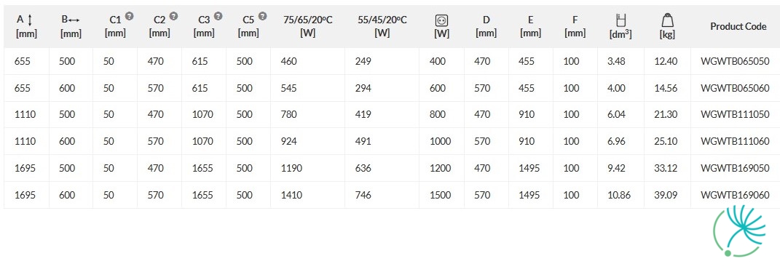Click the teal dandelion logo

[739, 231]
